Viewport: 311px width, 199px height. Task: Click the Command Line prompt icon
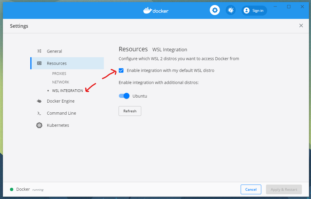tap(39, 113)
